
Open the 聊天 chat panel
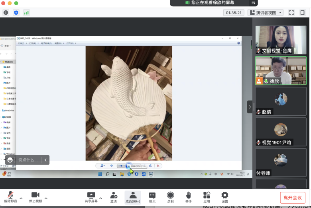click(152, 197)
